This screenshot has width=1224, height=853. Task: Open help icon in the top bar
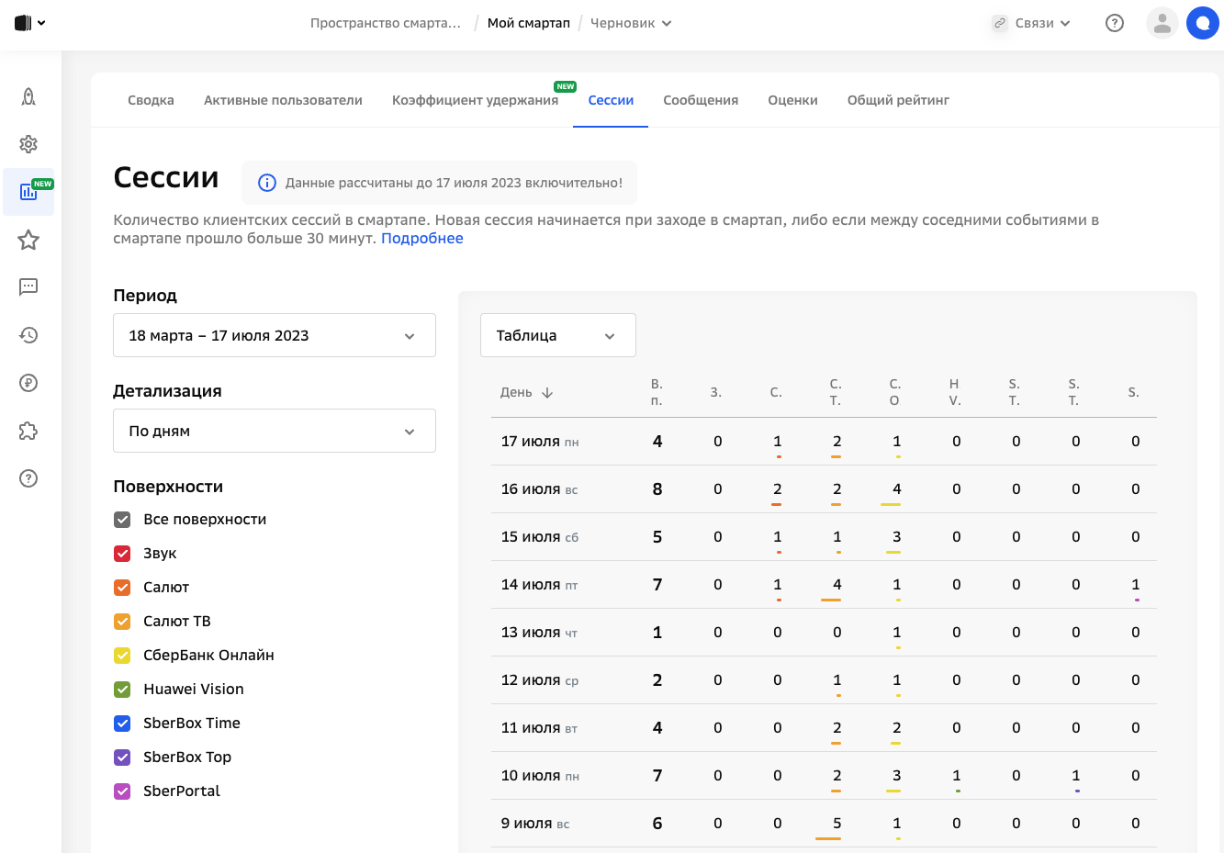click(1115, 23)
